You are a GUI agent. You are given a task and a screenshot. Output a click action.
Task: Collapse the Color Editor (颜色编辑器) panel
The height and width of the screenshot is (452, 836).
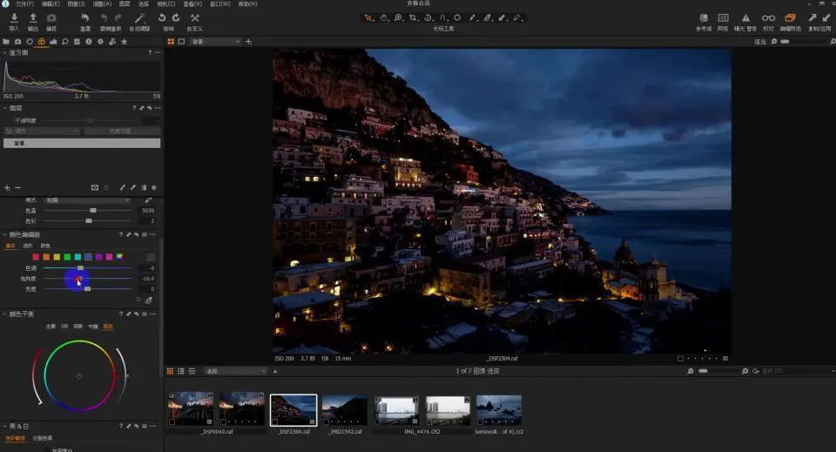click(5, 234)
